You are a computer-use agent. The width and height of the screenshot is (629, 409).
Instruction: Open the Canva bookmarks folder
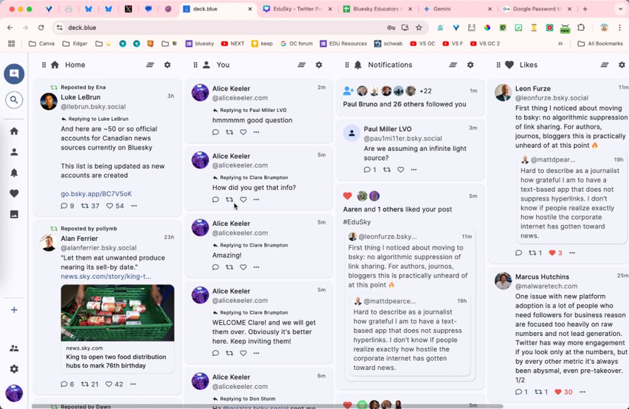coord(42,43)
